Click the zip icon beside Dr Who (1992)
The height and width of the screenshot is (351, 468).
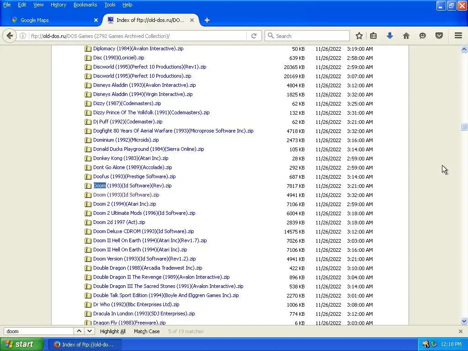tap(88, 305)
